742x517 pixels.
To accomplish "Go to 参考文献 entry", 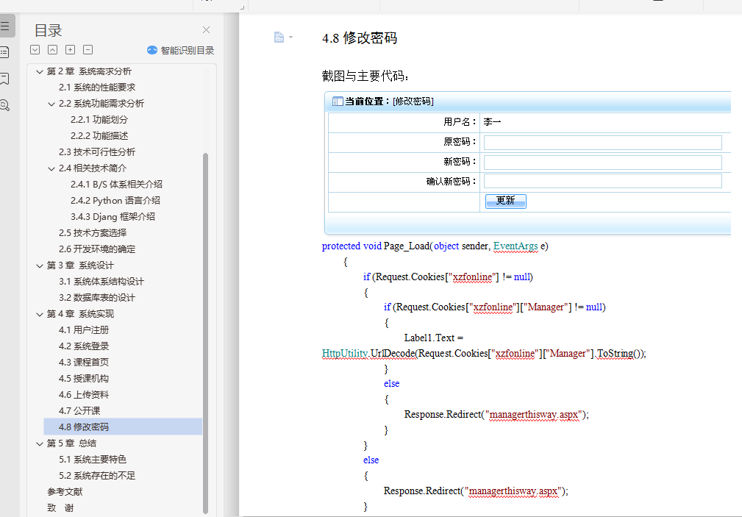I will coord(65,492).
